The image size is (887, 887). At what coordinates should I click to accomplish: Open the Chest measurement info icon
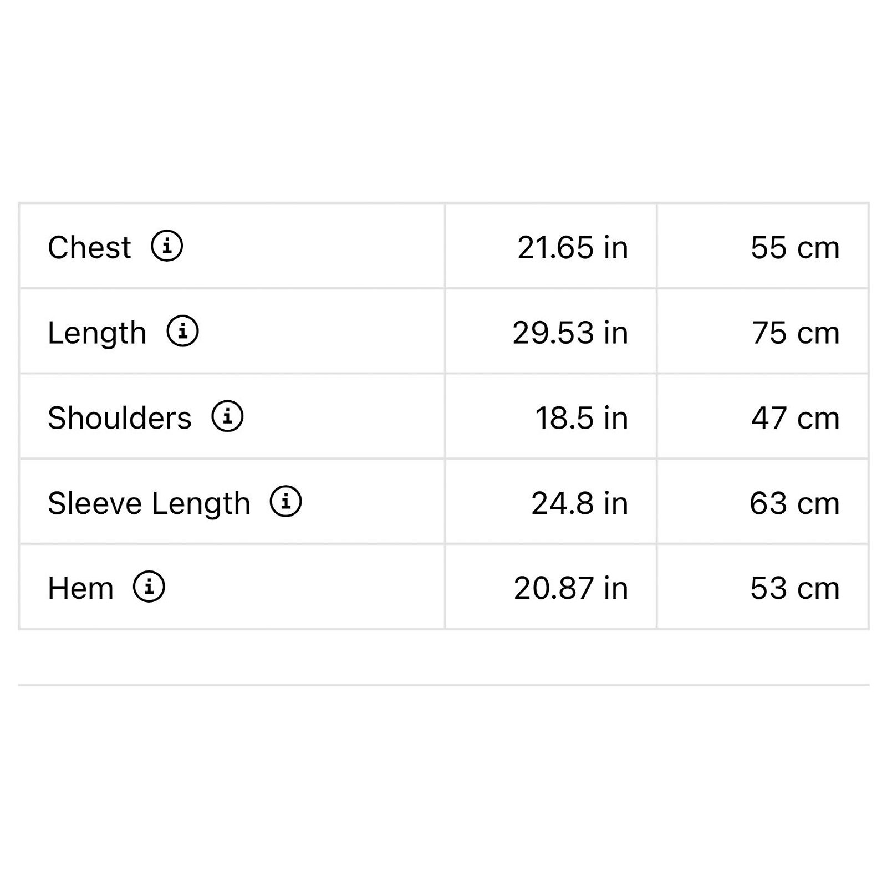[x=167, y=246]
